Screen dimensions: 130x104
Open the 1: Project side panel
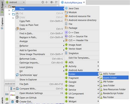2,8
